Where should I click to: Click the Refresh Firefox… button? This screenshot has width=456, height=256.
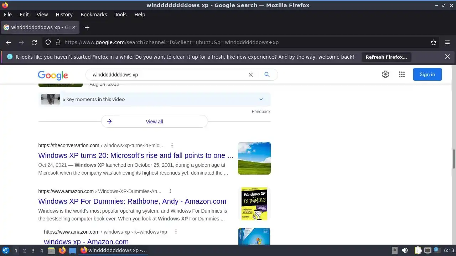[x=386, y=57]
